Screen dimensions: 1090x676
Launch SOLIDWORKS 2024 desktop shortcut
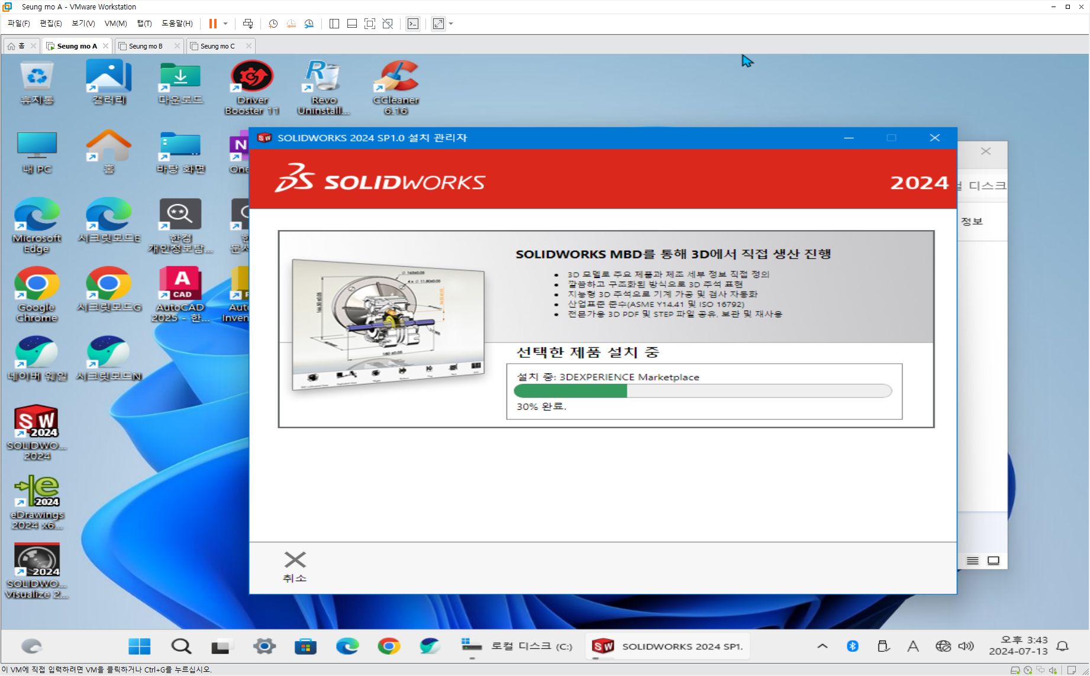pyautogui.click(x=37, y=433)
